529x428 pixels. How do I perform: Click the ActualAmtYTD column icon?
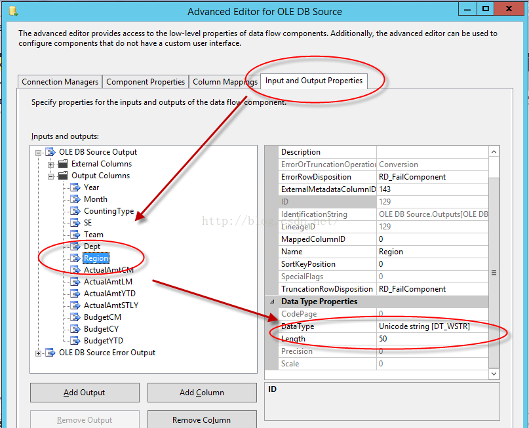[x=75, y=294]
